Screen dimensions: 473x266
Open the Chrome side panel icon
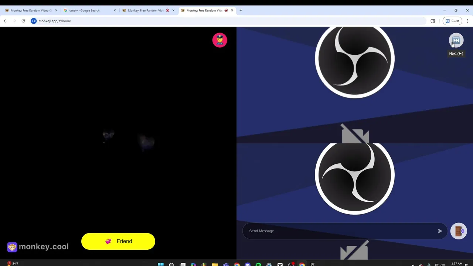pos(433,21)
